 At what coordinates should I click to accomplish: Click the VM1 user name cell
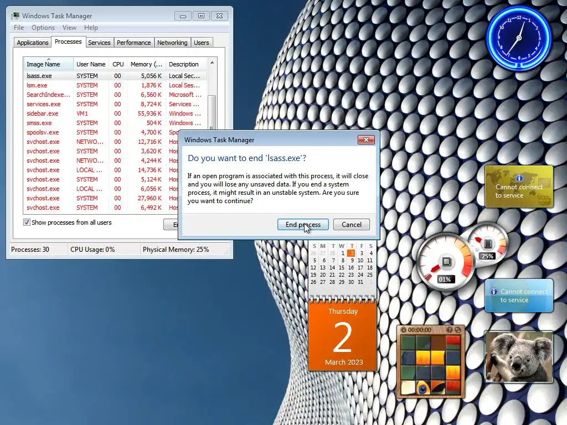[82, 113]
